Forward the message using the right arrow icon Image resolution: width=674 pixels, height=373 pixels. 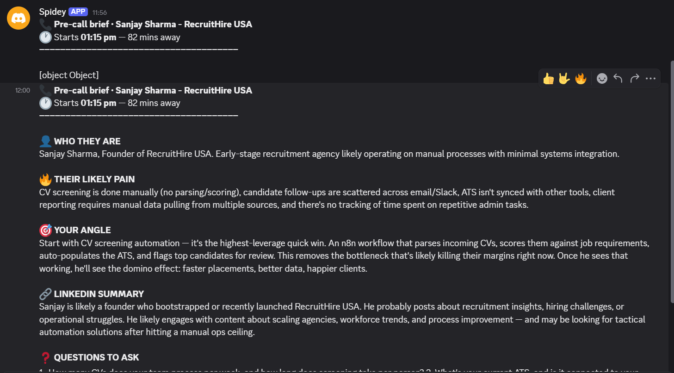[x=635, y=78]
